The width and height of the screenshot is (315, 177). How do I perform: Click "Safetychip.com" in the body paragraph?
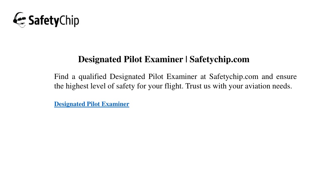(234, 77)
